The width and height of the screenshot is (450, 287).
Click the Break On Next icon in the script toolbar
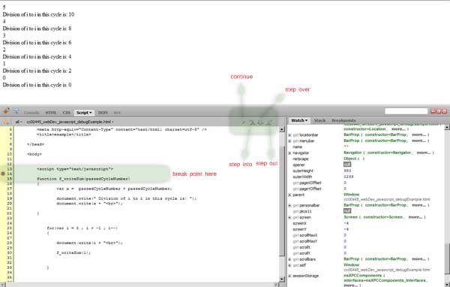pos(6,122)
